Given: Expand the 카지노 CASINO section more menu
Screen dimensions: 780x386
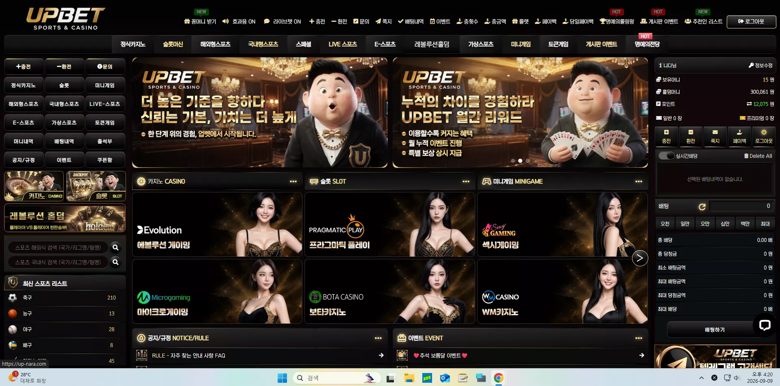Looking at the screenshot, I should 293,181.
